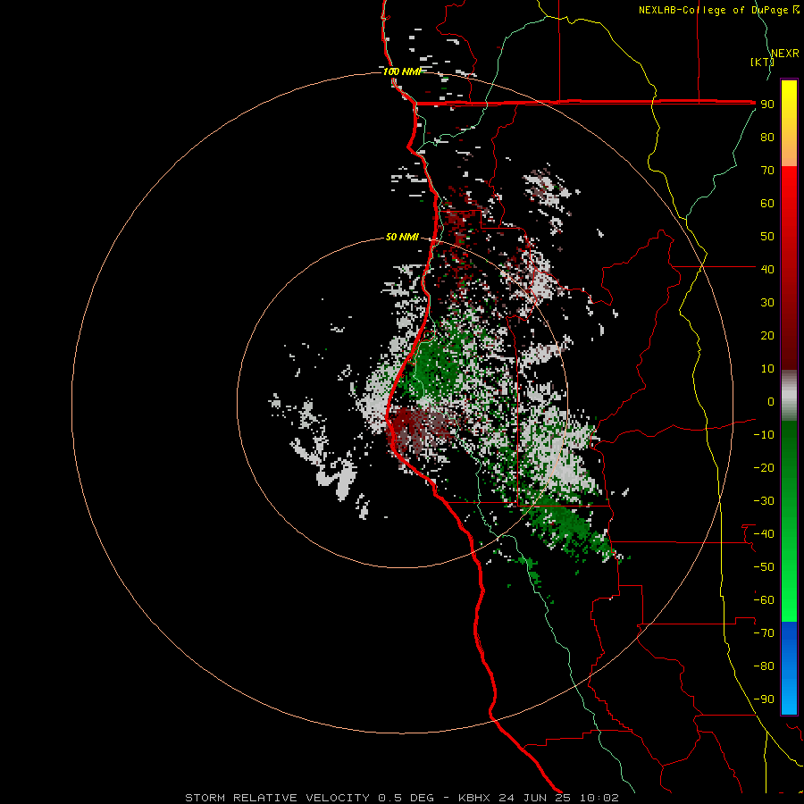Click the [KT] units label
This screenshot has height=804, width=804.
[762, 62]
